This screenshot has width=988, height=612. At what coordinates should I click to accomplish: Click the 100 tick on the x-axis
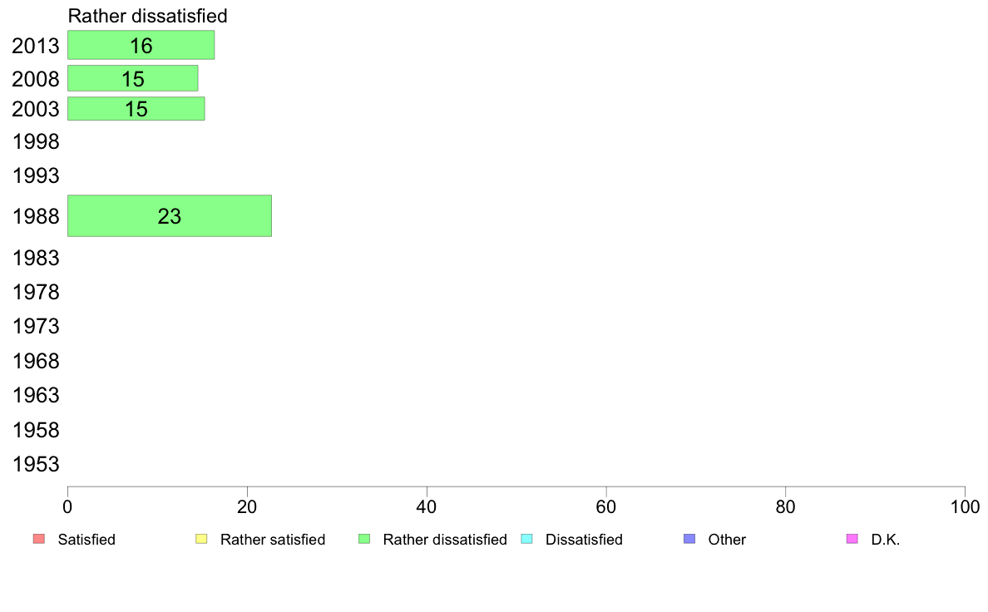point(965,506)
